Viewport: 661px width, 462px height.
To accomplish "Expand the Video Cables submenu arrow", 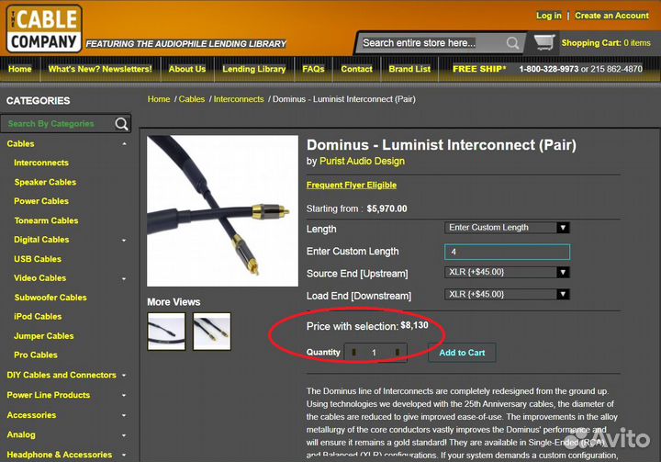I will [x=124, y=278].
